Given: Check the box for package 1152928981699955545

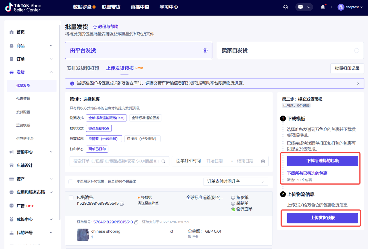Looking at the screenshot, I should 71,198.
